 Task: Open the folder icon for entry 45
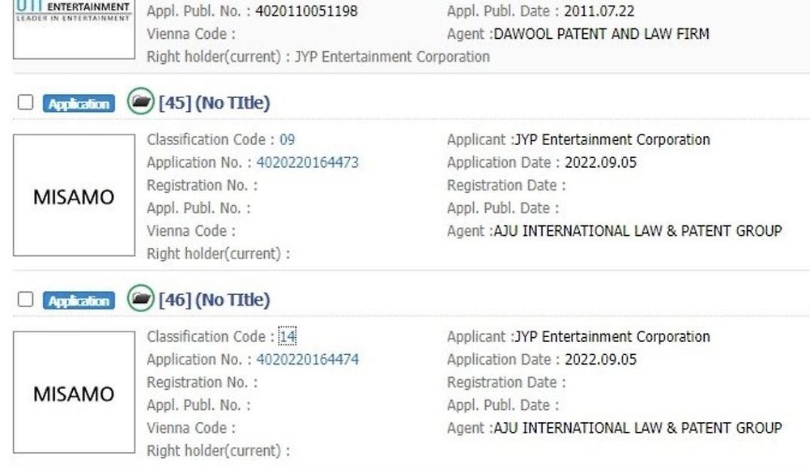click(x=141, y=102)
